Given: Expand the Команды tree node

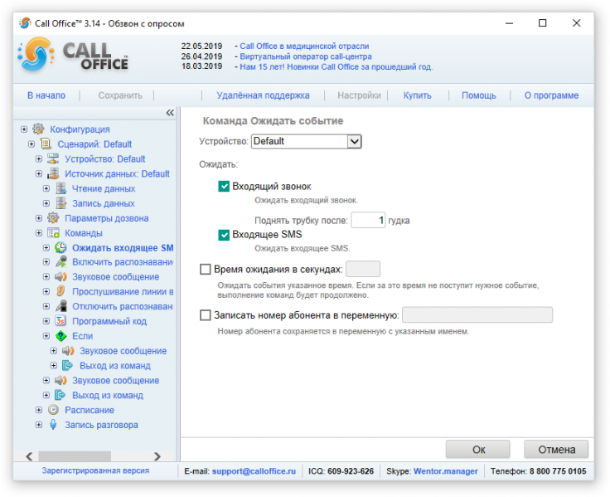Looking at the screenshot, I should click(39, 232).
